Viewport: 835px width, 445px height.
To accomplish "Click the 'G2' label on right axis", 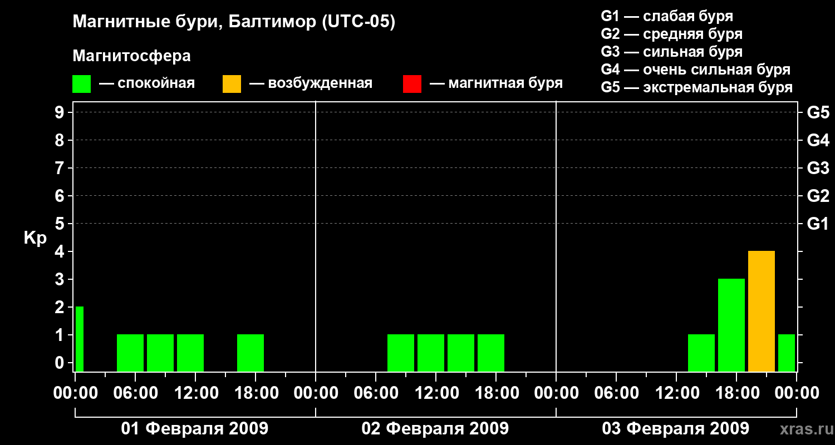I will click(x=818, y=196).
